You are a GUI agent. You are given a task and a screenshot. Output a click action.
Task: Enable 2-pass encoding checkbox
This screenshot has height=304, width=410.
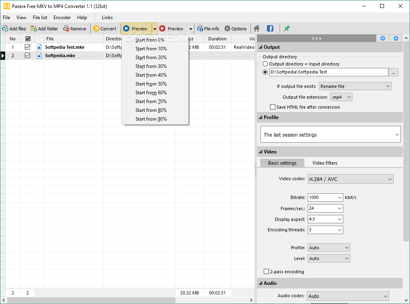[x=266, y=272]
